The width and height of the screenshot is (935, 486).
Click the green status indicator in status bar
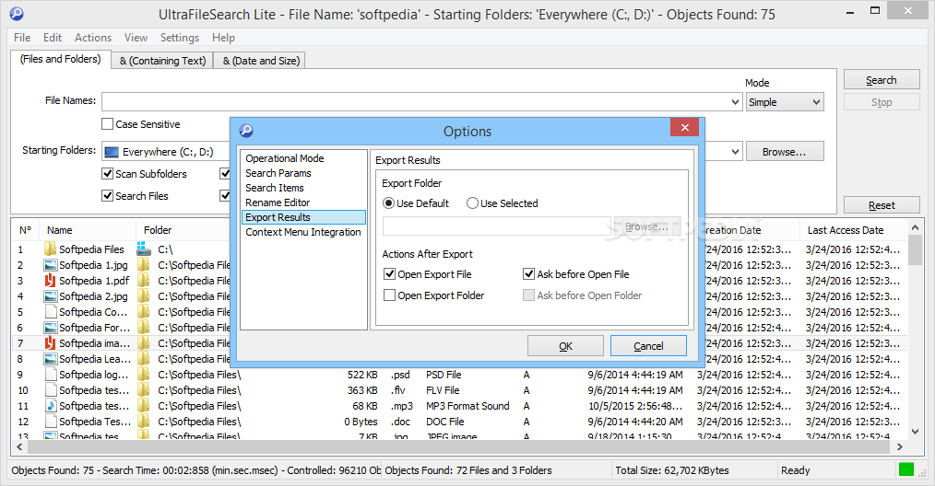click(x=906, y=470)
